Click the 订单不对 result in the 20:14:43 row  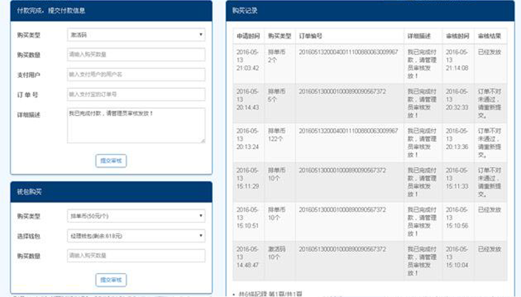(489, 103)
